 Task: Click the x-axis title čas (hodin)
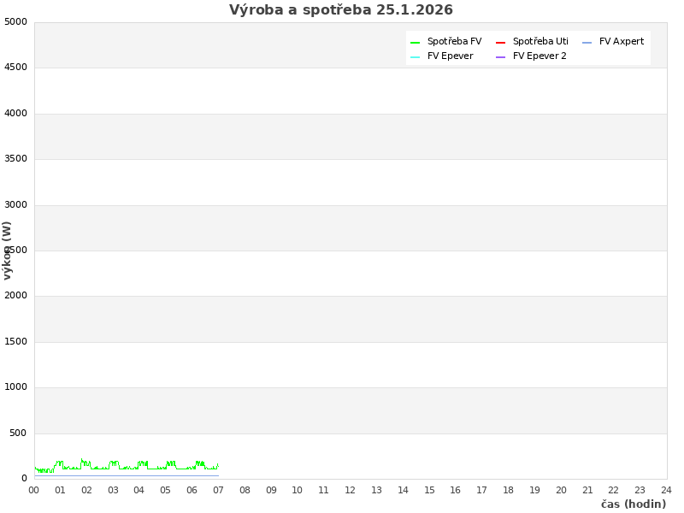[633, 504]
